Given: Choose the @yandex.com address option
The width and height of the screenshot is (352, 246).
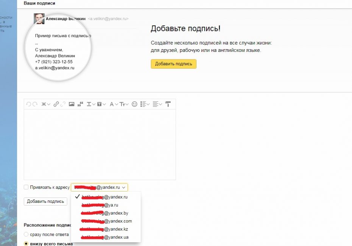Looking at the screenshot, I should click(x=106, y=221).
